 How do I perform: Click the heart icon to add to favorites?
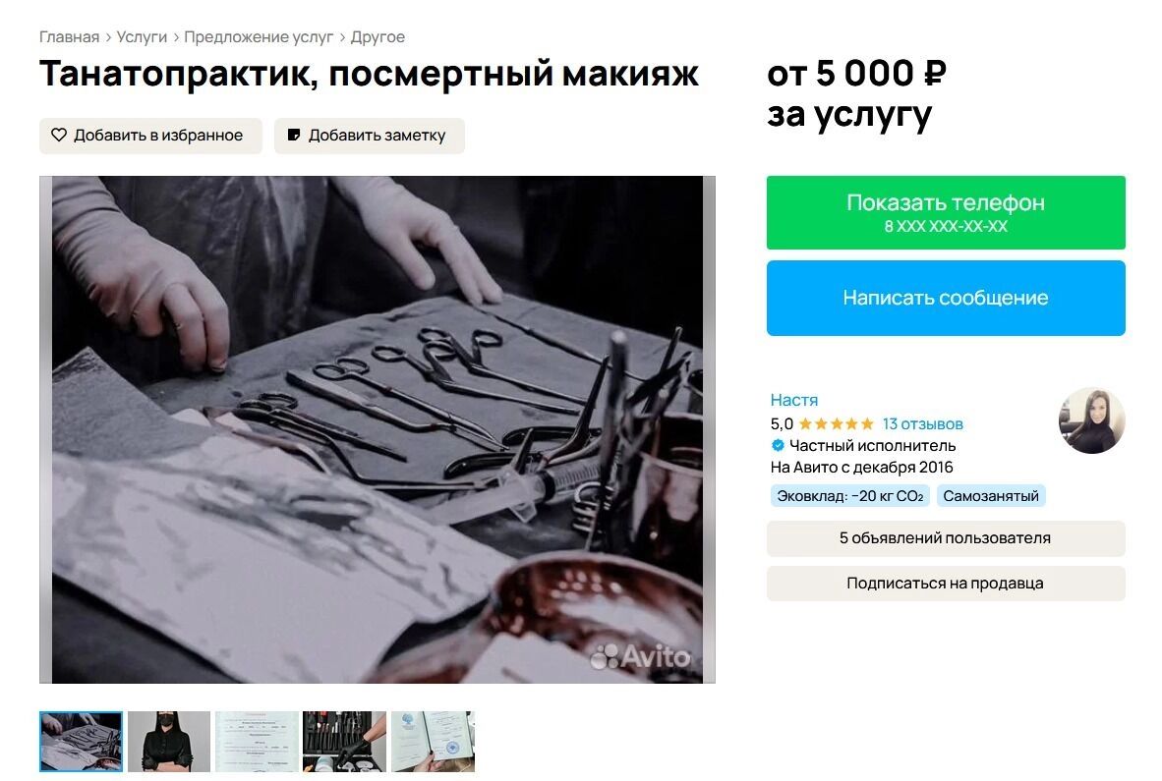(x=59, y=135)
